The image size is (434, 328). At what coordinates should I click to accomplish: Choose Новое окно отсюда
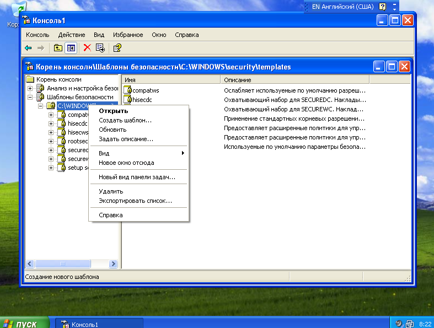138,163
